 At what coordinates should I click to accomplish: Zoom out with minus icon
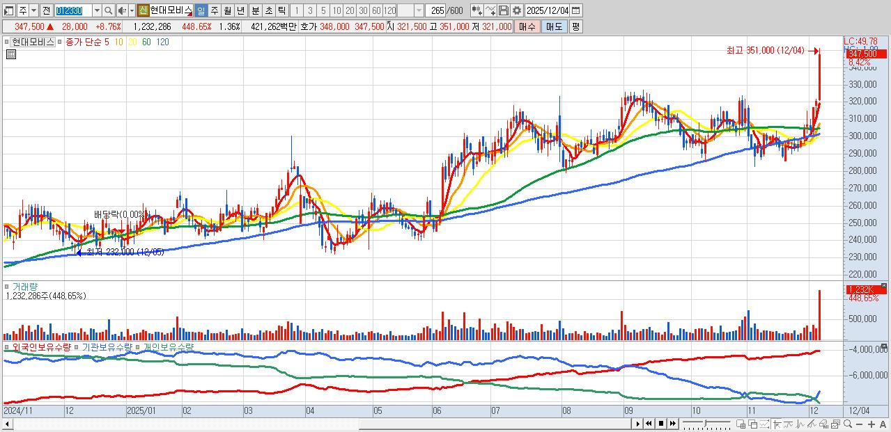859,424
